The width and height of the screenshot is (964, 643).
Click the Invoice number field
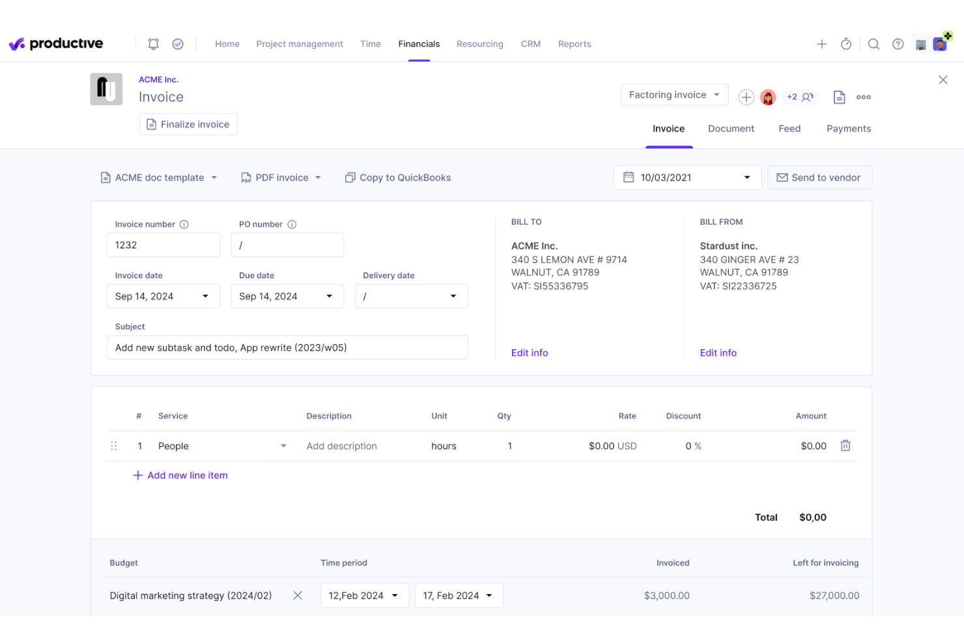pyautogui.click(x=163, y=245)
